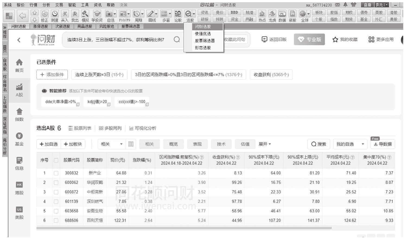Add the dde大单净量>0% recommended condition
This screenshot has width=404, height=238.
point(61,102)
